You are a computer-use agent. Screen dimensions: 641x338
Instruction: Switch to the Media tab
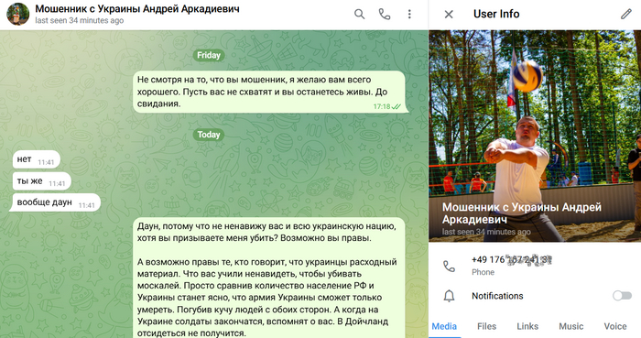[x=444, y=326]
